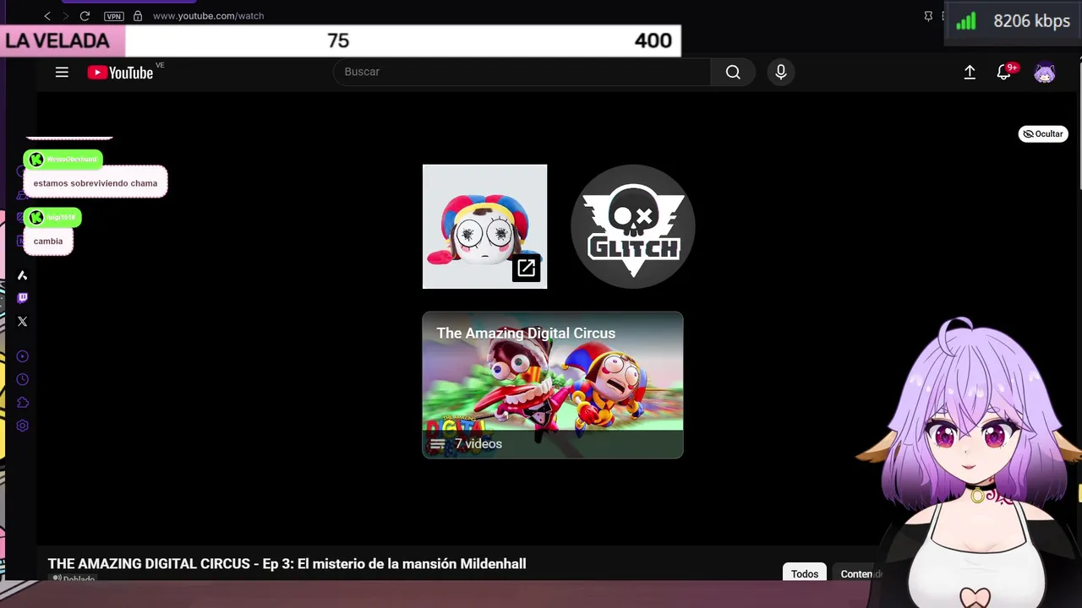Hide end-screen elements with Ocultar

pyautogui.click(x=1043, y=133)
